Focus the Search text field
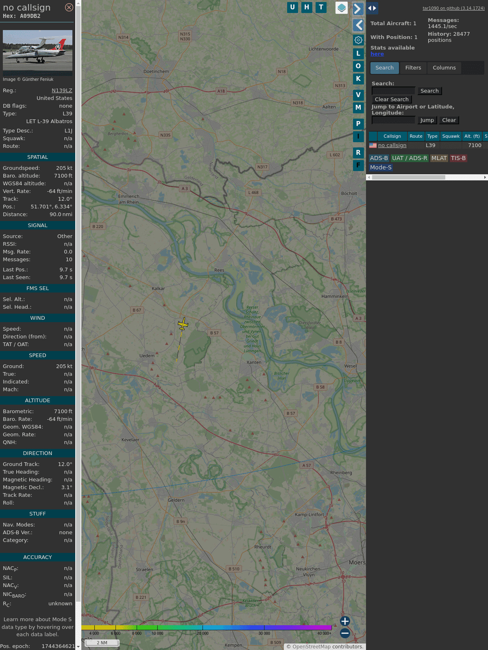This screenshot has height=650, width=488. coord(393,91)
